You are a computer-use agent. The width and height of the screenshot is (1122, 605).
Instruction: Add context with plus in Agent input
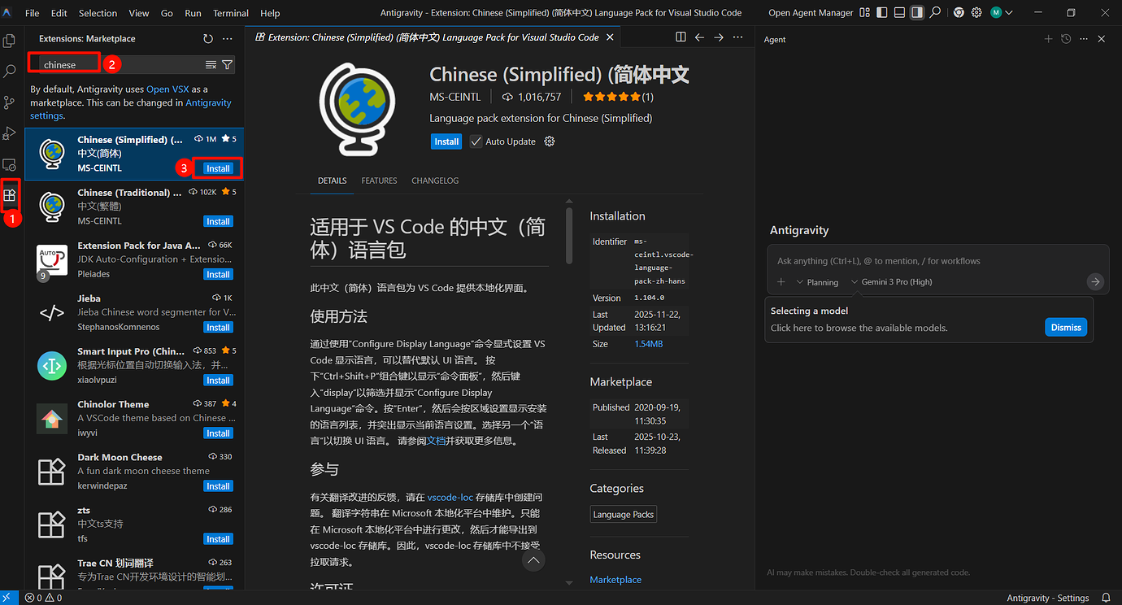coord(781,281)
